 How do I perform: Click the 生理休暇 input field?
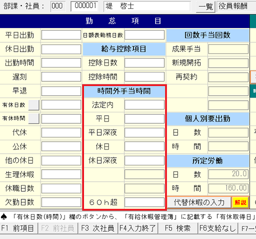point(61,174)
